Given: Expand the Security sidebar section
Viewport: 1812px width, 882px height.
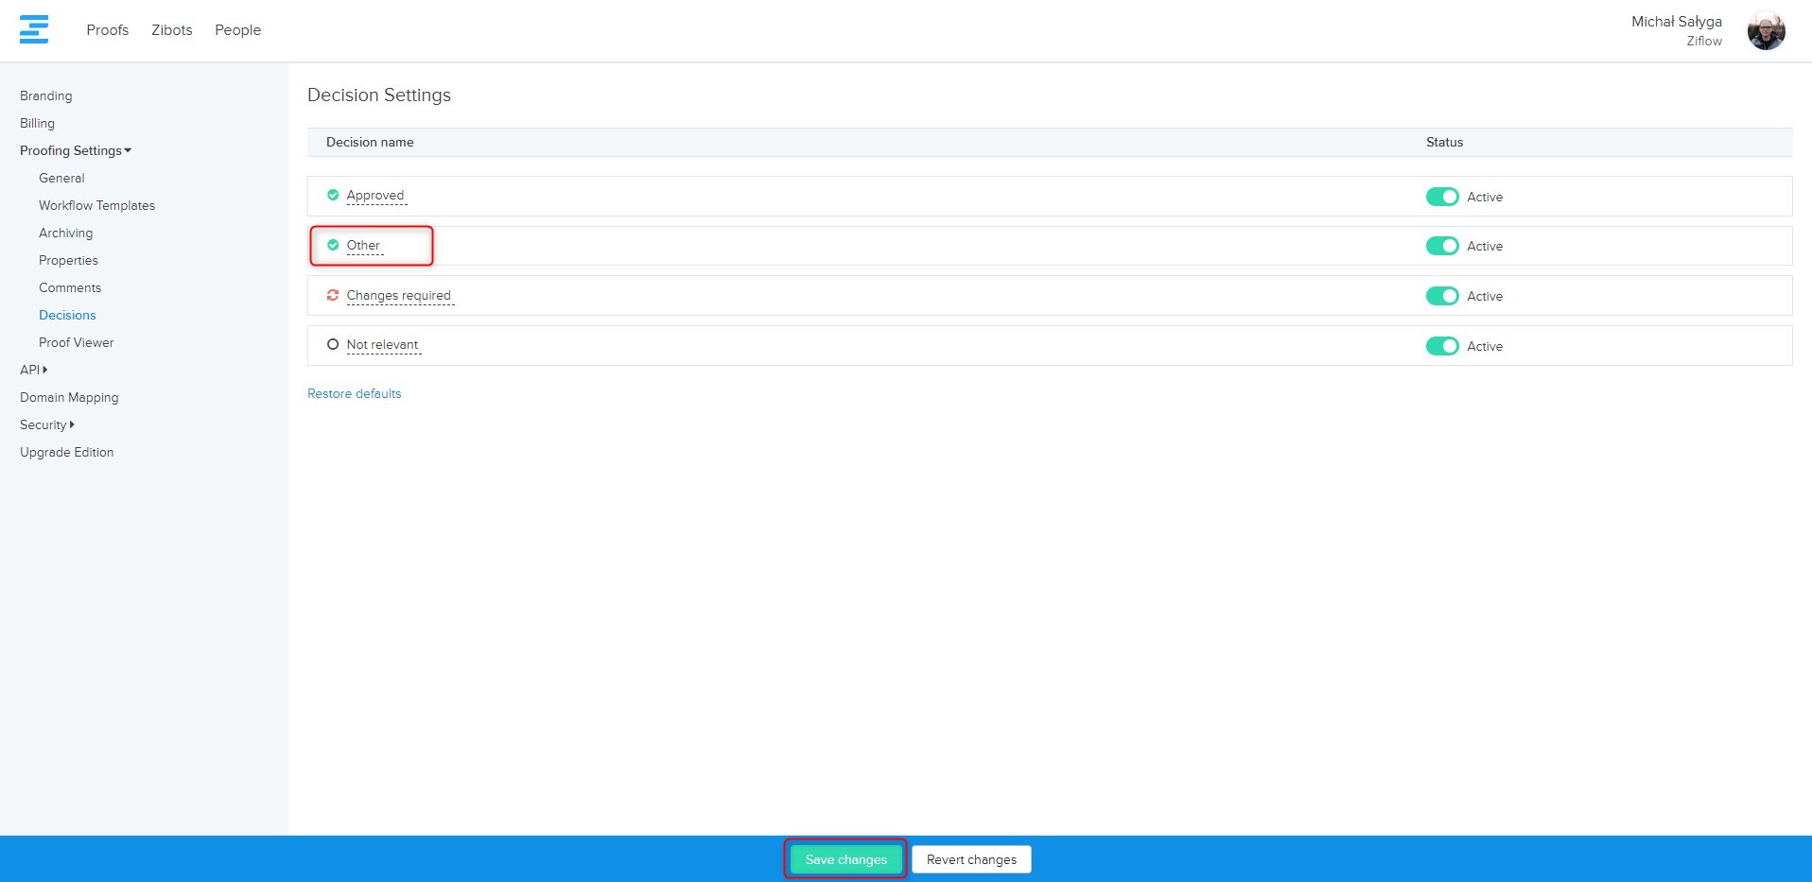Looking at the screenshot, I should pyautogui.click(x=46, y=424).
